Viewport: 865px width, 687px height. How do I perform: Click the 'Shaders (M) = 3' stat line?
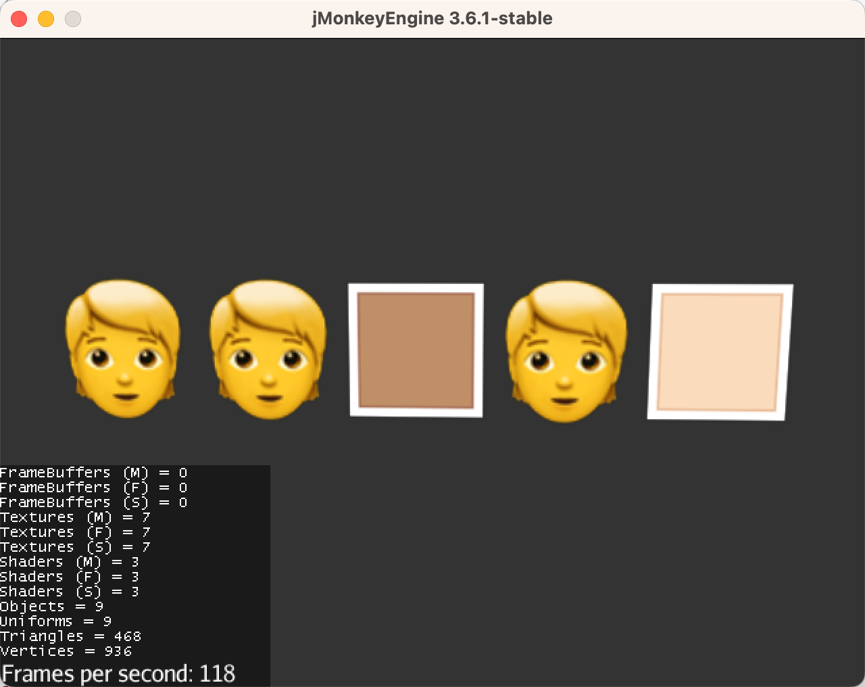pyautogui.click(x=70, y=562)
